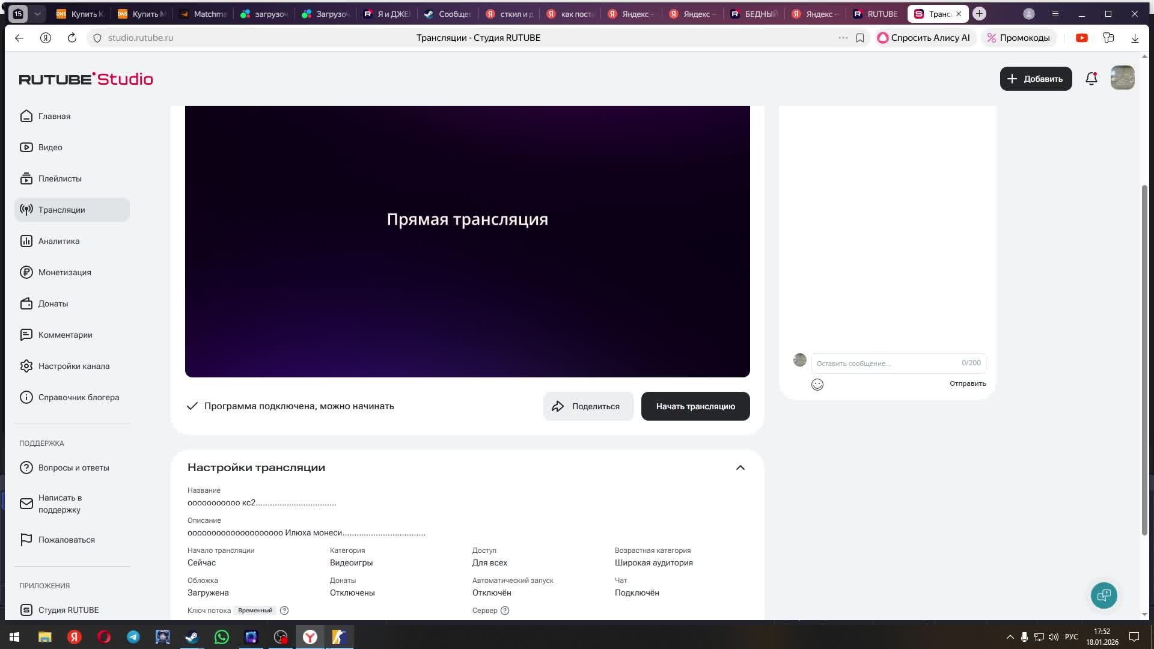This screenshot has height=649, width=1154.
Task: Click Пожаловаться in sidebar
Action: pos(72,540)
